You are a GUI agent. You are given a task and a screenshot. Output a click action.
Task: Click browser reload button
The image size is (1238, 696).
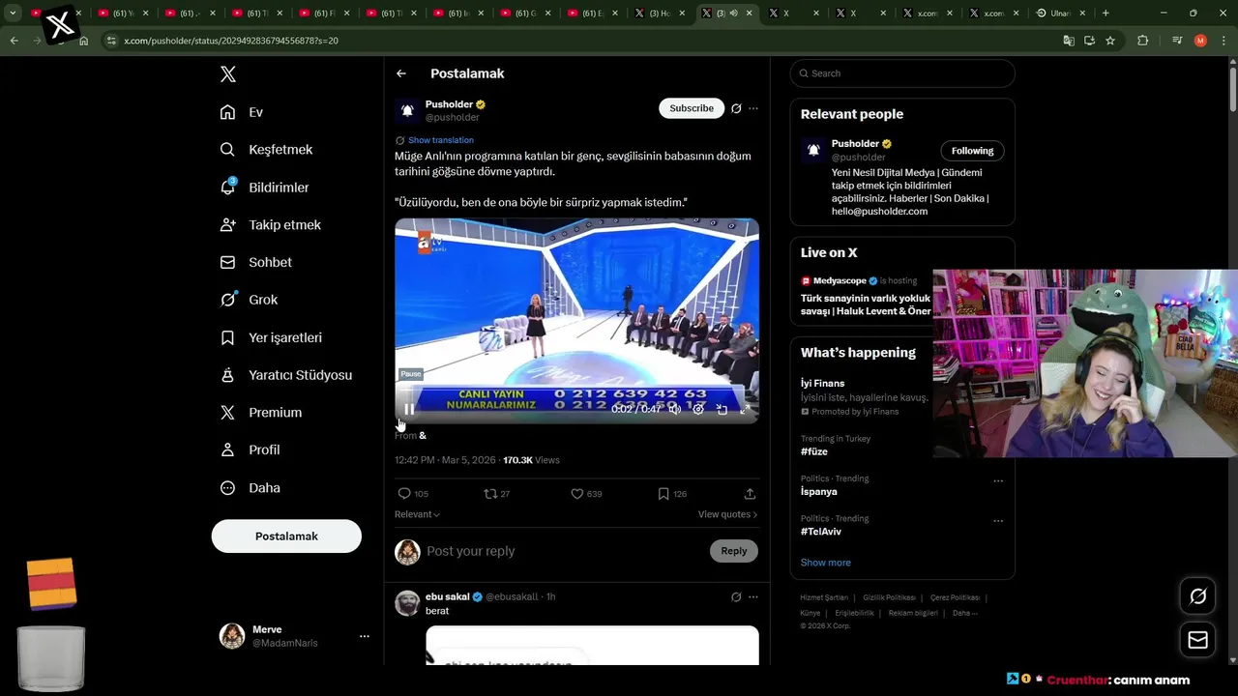pos(61,41)
